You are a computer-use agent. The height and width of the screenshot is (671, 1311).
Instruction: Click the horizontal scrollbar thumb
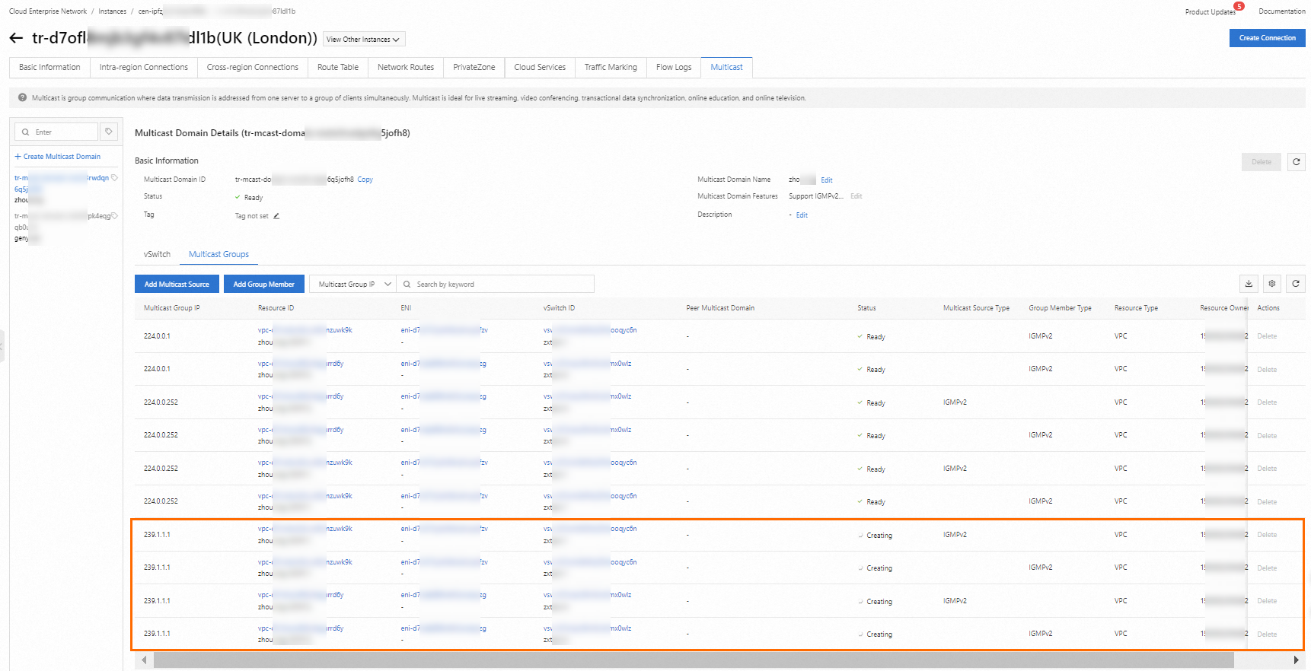point(693,660)
